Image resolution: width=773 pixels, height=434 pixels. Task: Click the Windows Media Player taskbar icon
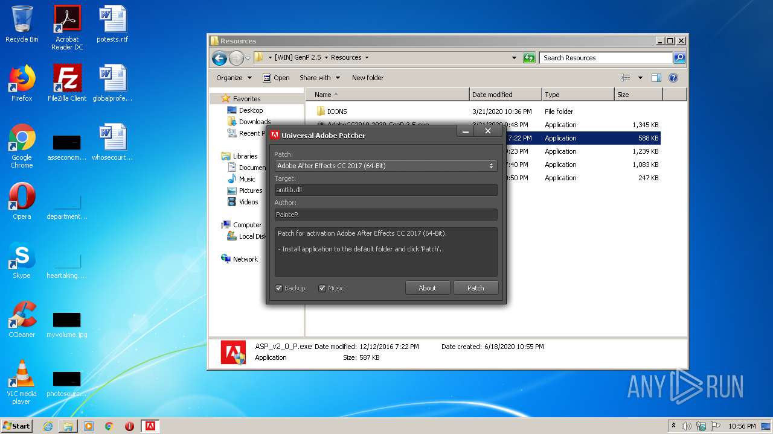pyautogui.click(x=89, y=426)
